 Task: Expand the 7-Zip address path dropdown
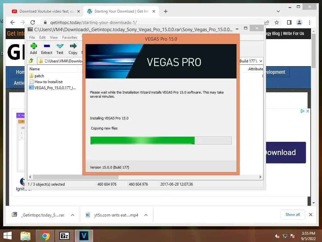pyautogui.click(x=261, y=61)
